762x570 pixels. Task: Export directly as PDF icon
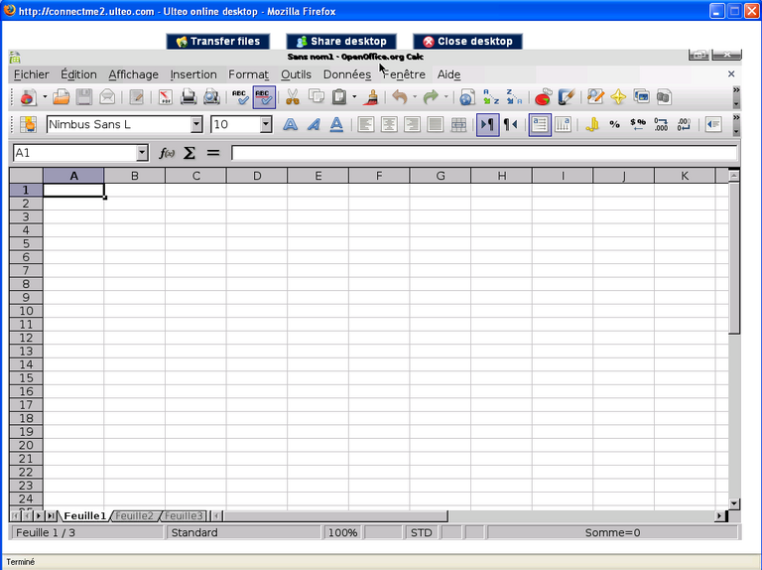click(166, 97)
